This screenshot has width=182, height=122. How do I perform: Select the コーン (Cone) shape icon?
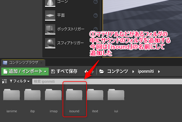50,3
